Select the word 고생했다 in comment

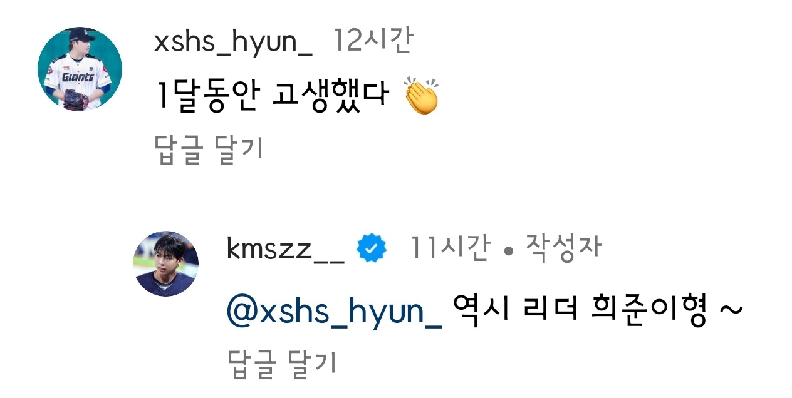coord(331,97)
